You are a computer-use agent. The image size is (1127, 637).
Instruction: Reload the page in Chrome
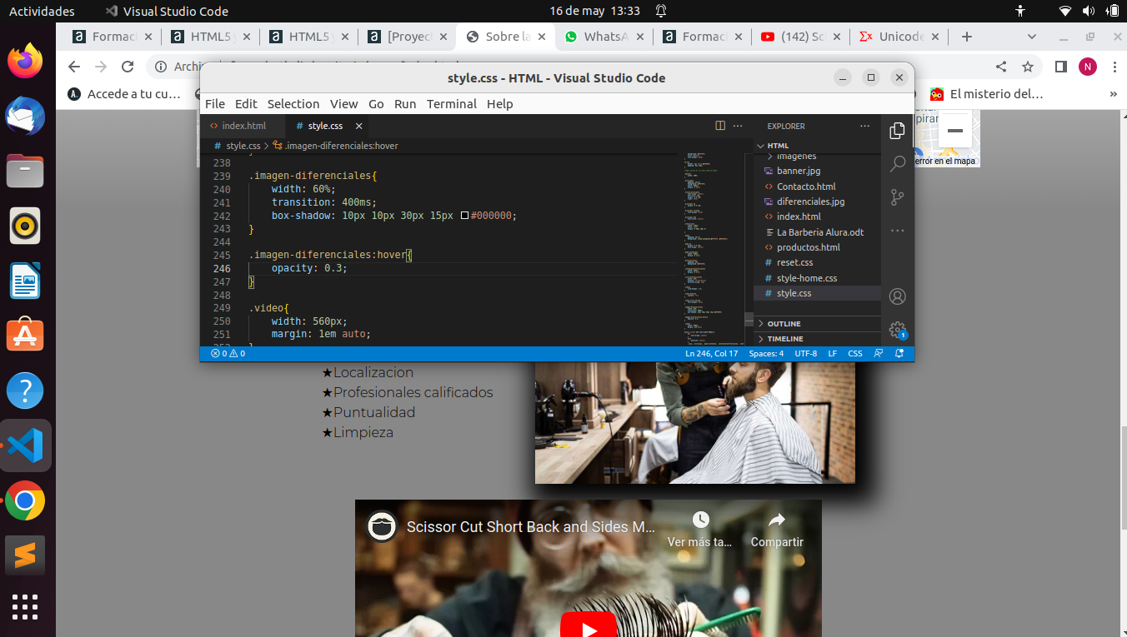coord(128,67)
